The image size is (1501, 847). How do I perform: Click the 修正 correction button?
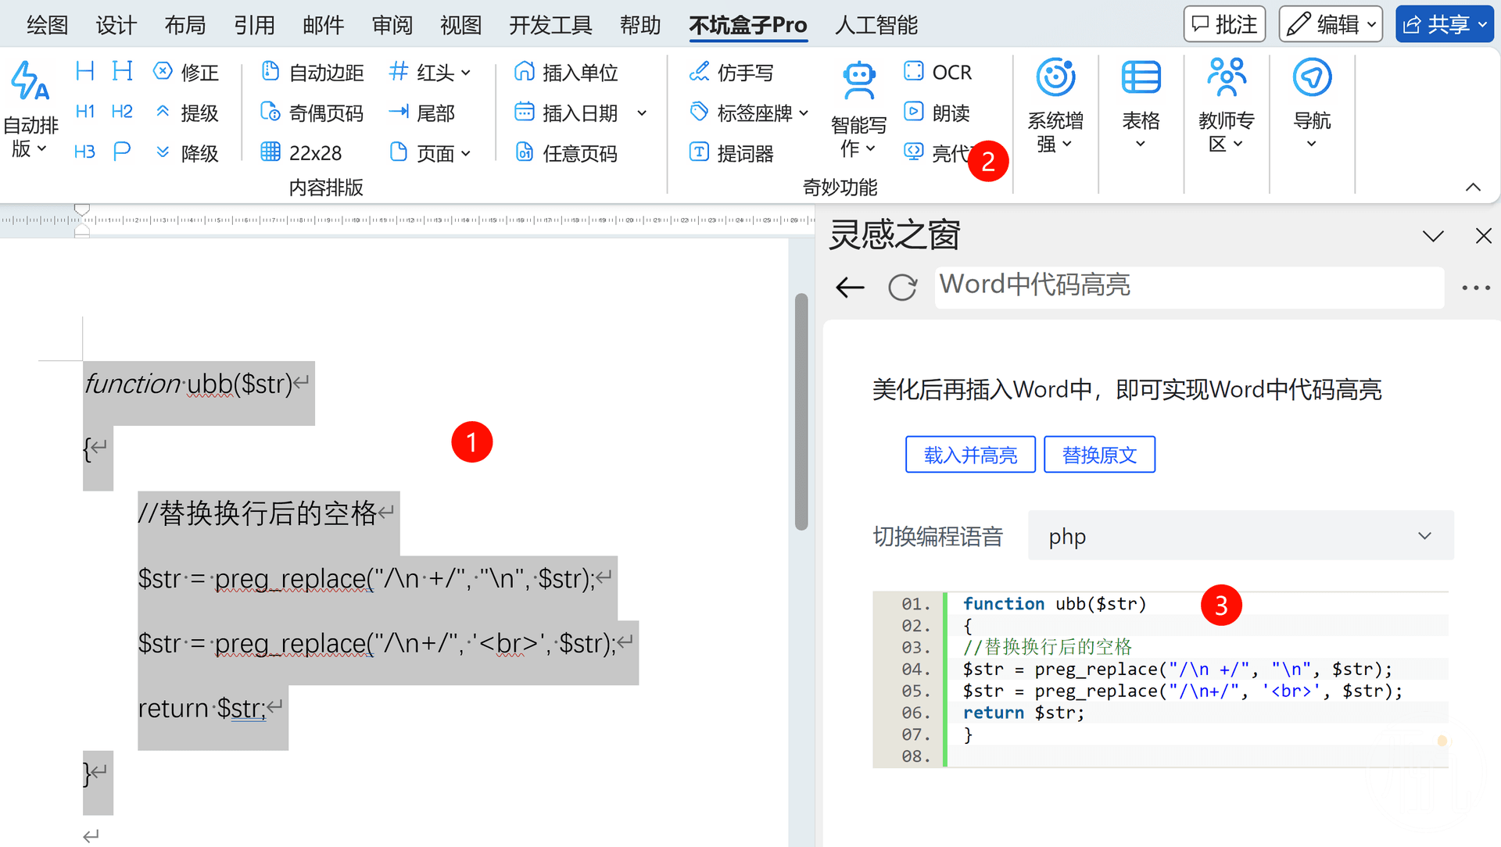coord(186,73)
